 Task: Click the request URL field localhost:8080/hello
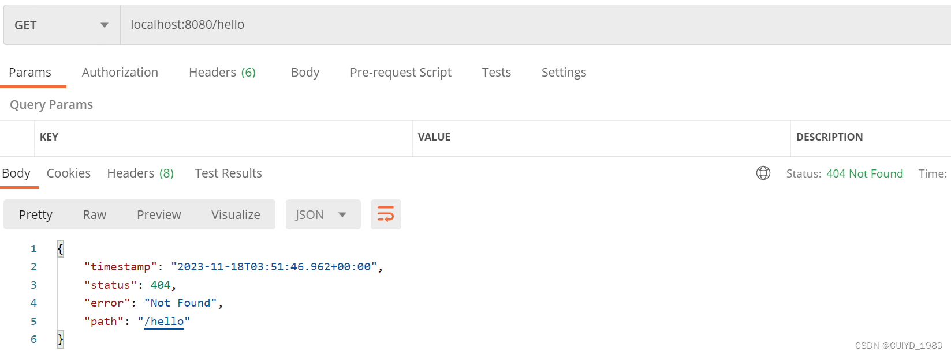pyautogui.click(x=535, y=25)
